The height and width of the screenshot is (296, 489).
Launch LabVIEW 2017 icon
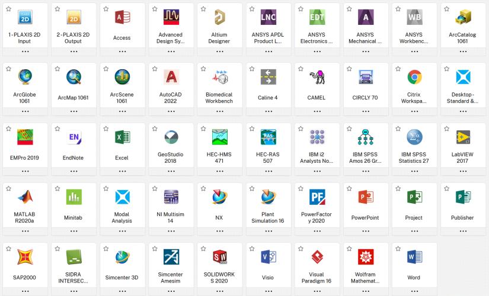tap(463, 137)
